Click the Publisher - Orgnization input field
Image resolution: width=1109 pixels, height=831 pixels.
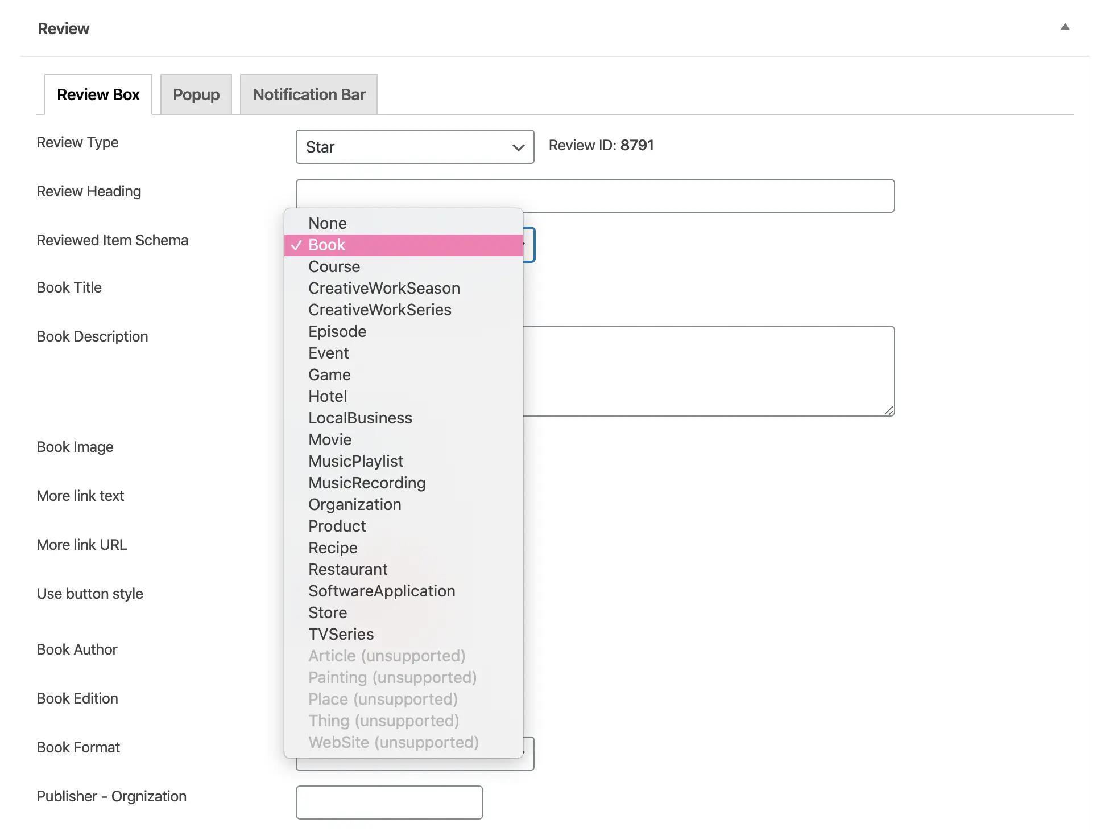(x=390, y=803)
